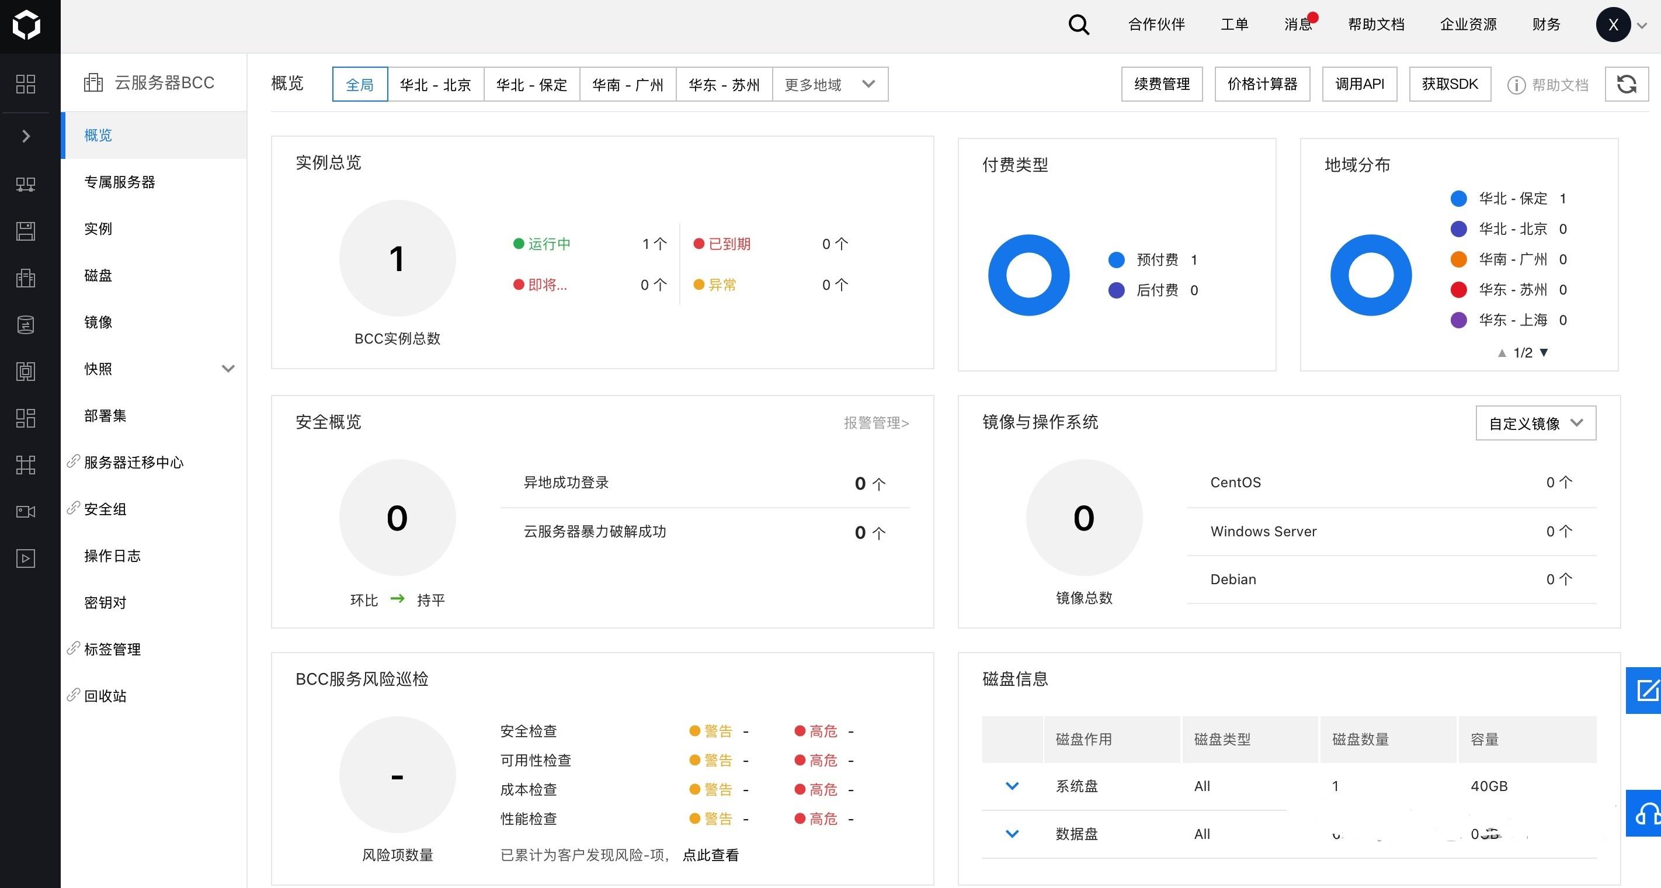Click the 付费类型 donut chart
This screenshot has height=888, width=1661.
coord(1029,275)
